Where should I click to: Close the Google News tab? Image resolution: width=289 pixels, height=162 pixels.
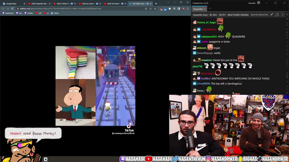click(24, 4)
